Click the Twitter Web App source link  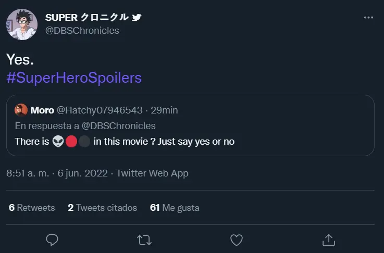(x=152, y=173)
